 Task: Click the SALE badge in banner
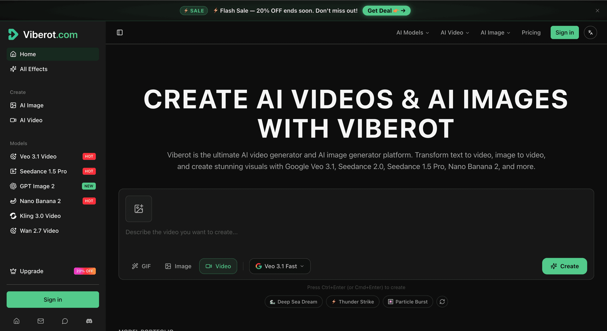tap(194, 10)
